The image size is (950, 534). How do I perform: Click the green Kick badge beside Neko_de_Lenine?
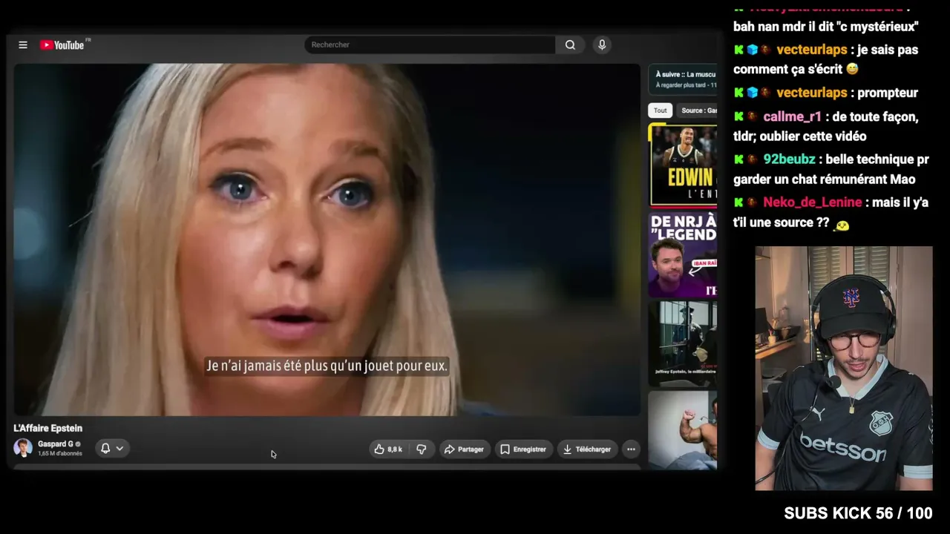tap(738, 202)
